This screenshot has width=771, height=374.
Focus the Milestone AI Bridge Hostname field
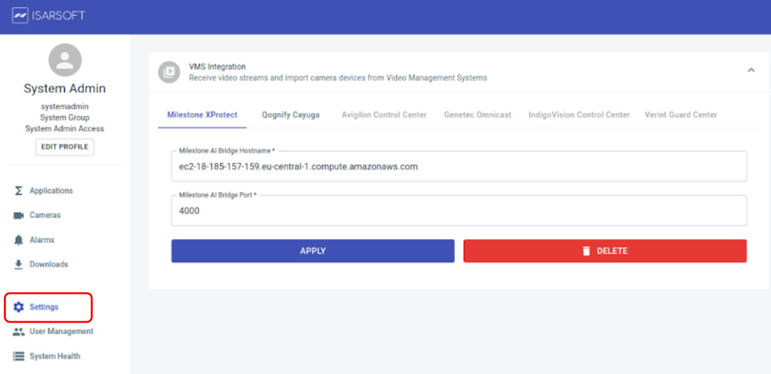pos(459,166)
